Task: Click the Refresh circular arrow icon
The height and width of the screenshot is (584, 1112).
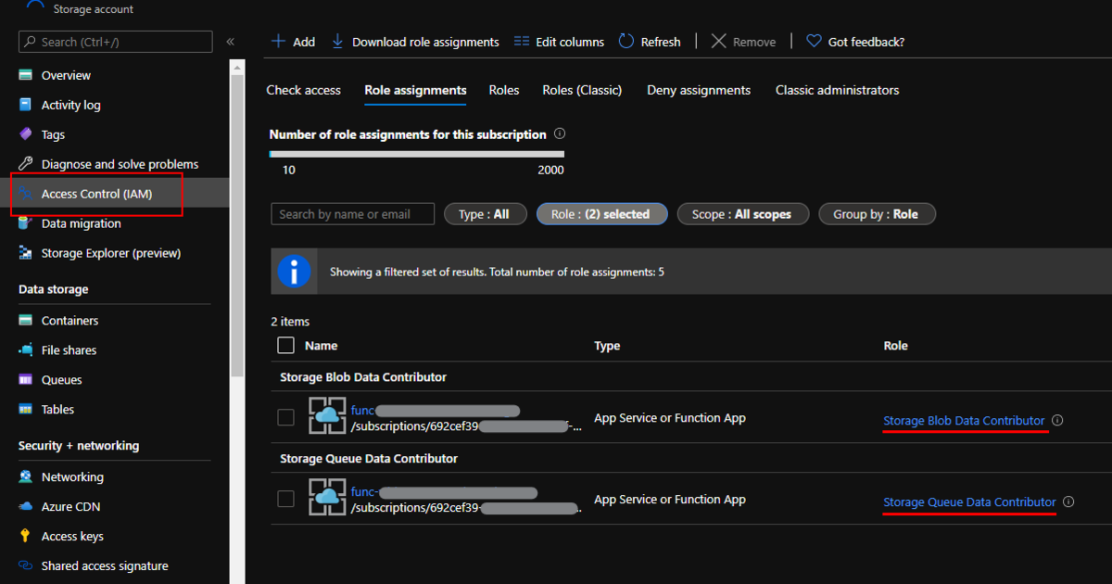Action: coord(626,42)
